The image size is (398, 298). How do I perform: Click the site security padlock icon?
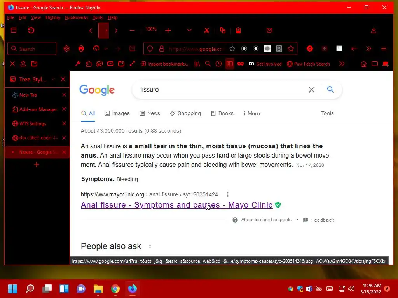(161, 49)
